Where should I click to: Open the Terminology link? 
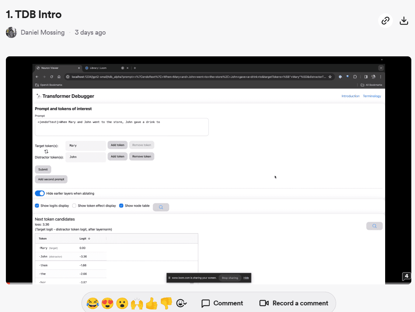point(372,96)
